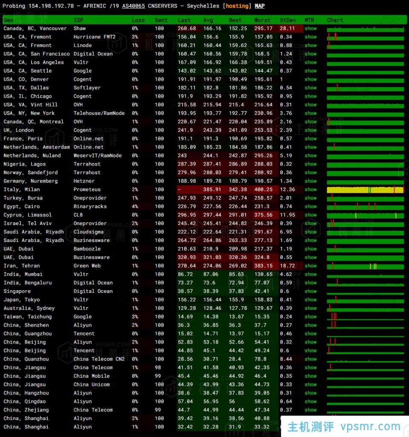The image size is (409, 437).
Task: Click the Last column header
Action: pyautogui.click(x=184, y=20)
